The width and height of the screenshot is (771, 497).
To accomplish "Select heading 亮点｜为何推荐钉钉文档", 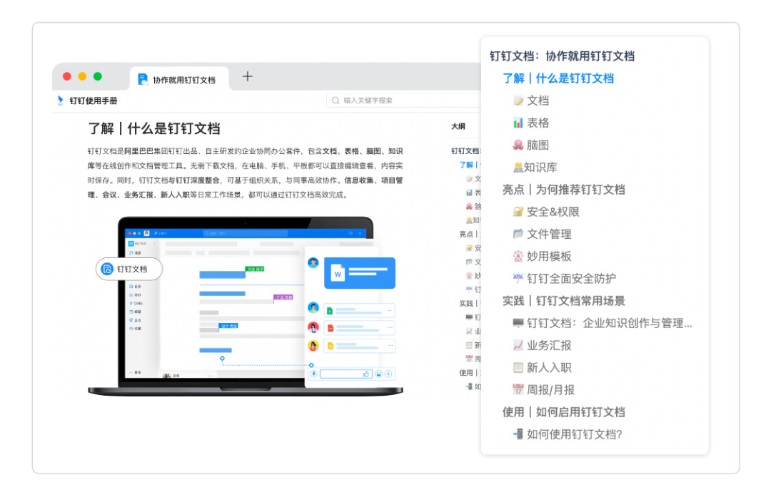I will tap(564, 190).
